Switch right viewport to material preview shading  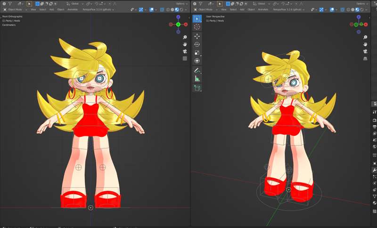(x=357, y=9)
